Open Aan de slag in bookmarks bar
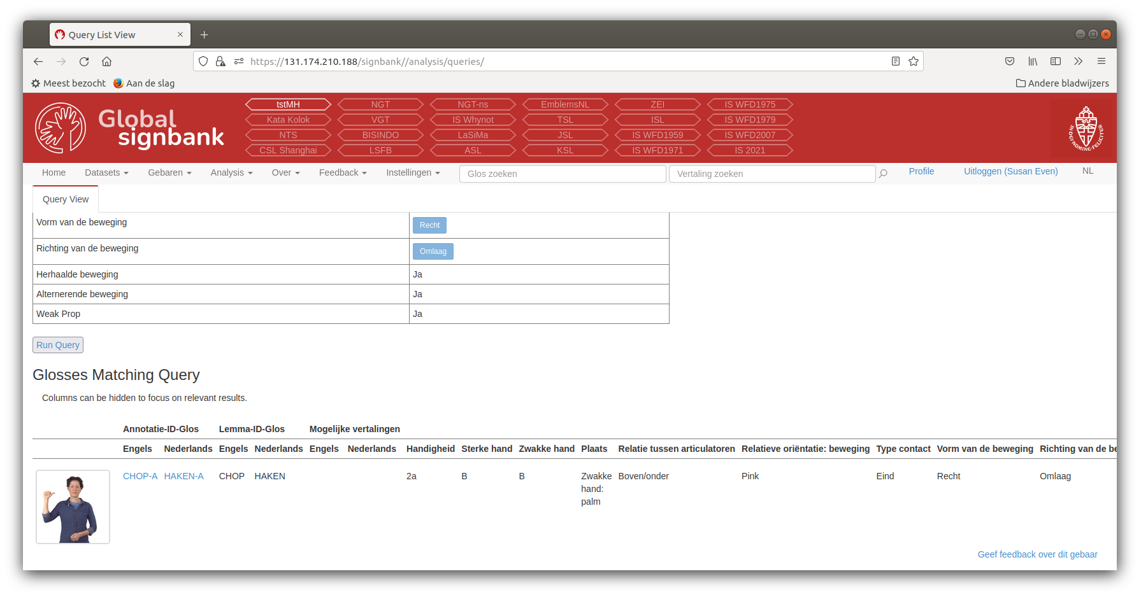 [144, 83]
